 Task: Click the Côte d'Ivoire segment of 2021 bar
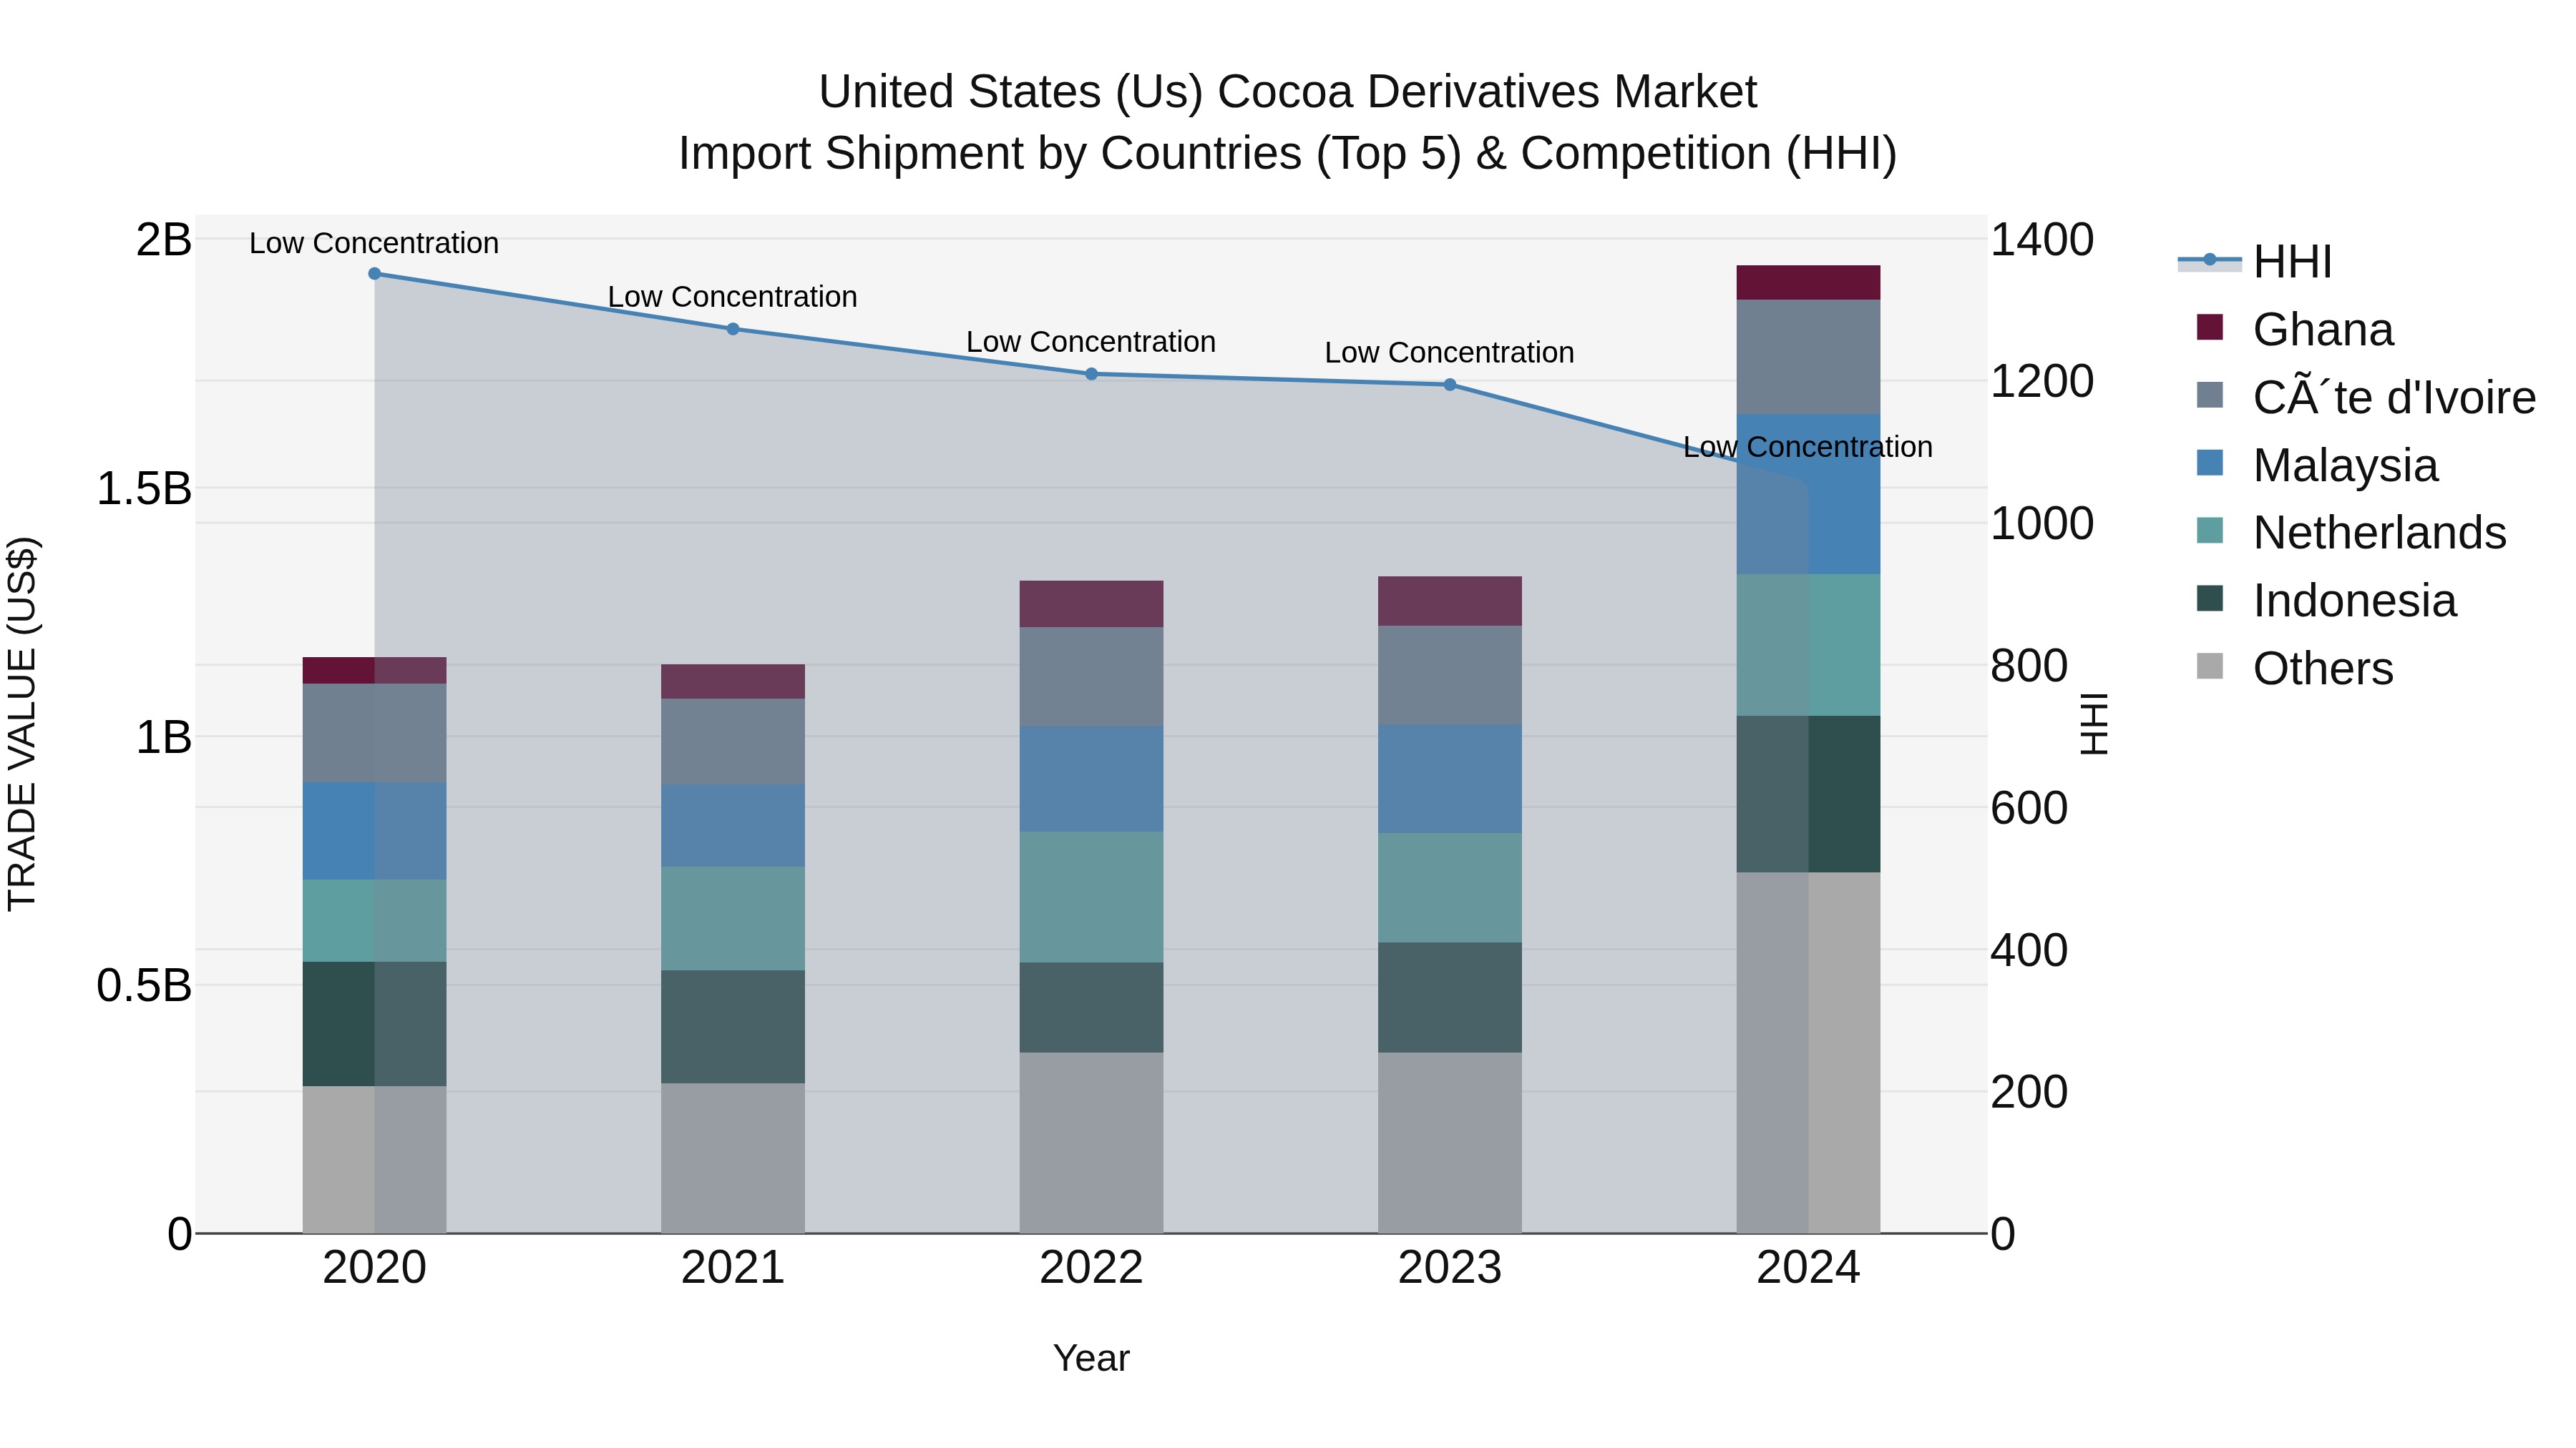click(733, 742)
